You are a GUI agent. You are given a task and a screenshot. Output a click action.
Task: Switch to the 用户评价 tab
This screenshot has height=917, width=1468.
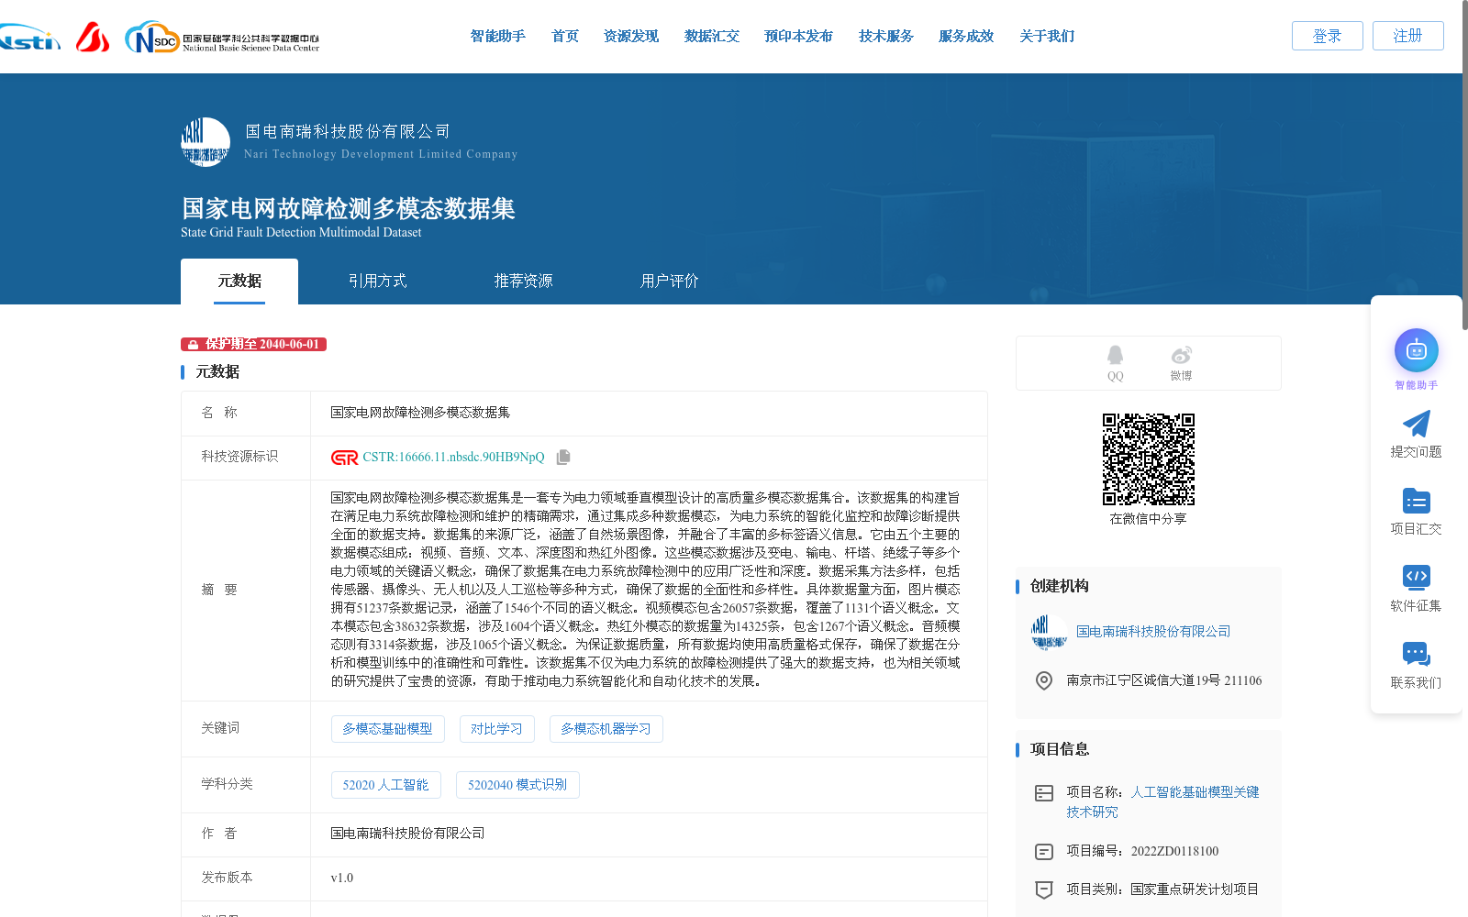(670, 281)
